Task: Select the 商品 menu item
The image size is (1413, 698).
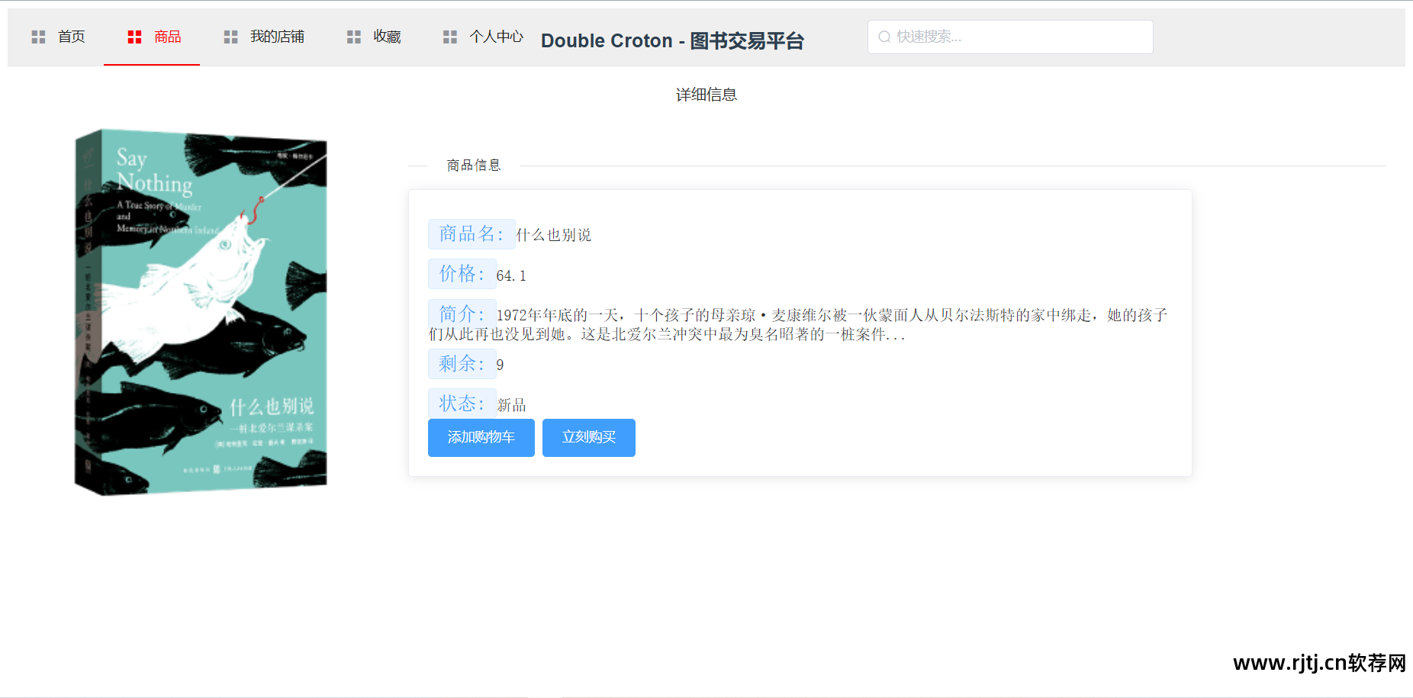Action: [x=152, y=37]
